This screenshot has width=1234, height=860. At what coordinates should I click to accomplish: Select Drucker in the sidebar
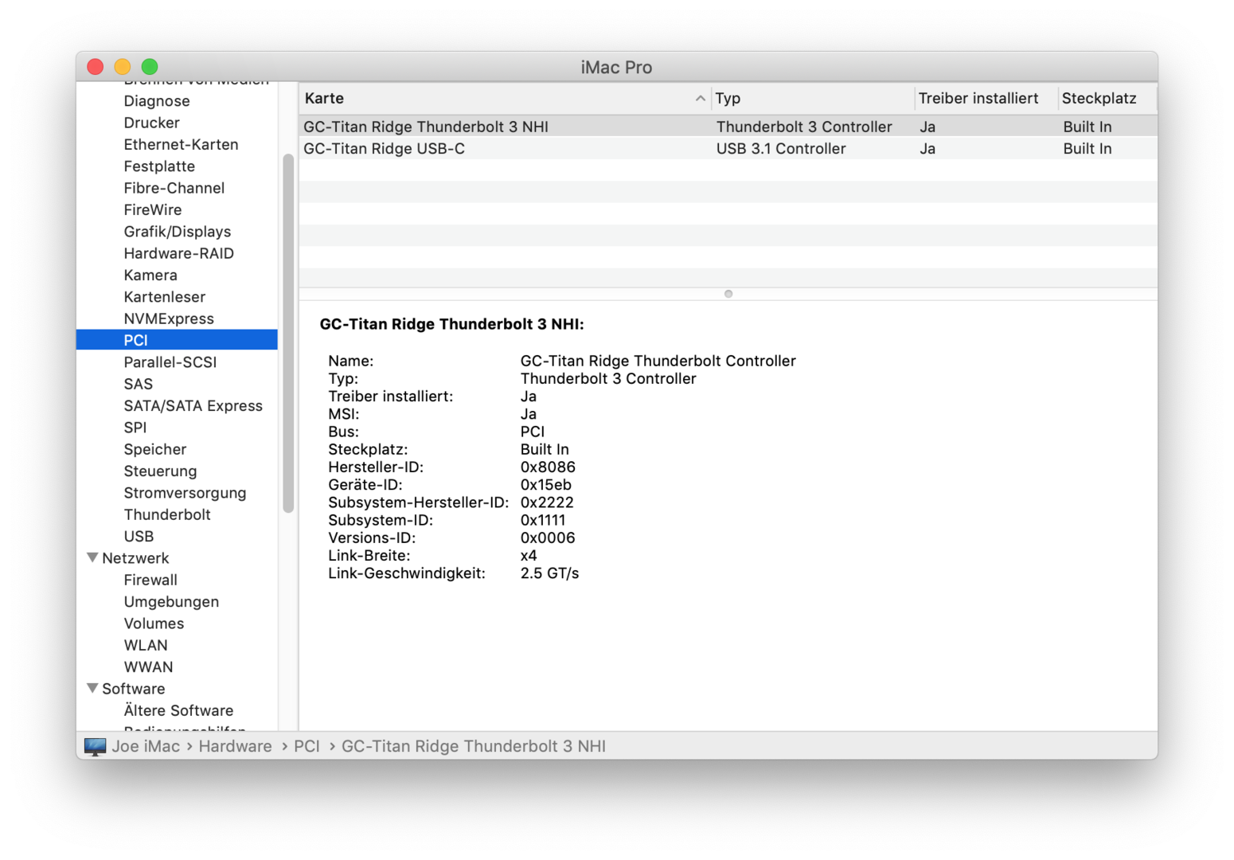coord(151,123)
